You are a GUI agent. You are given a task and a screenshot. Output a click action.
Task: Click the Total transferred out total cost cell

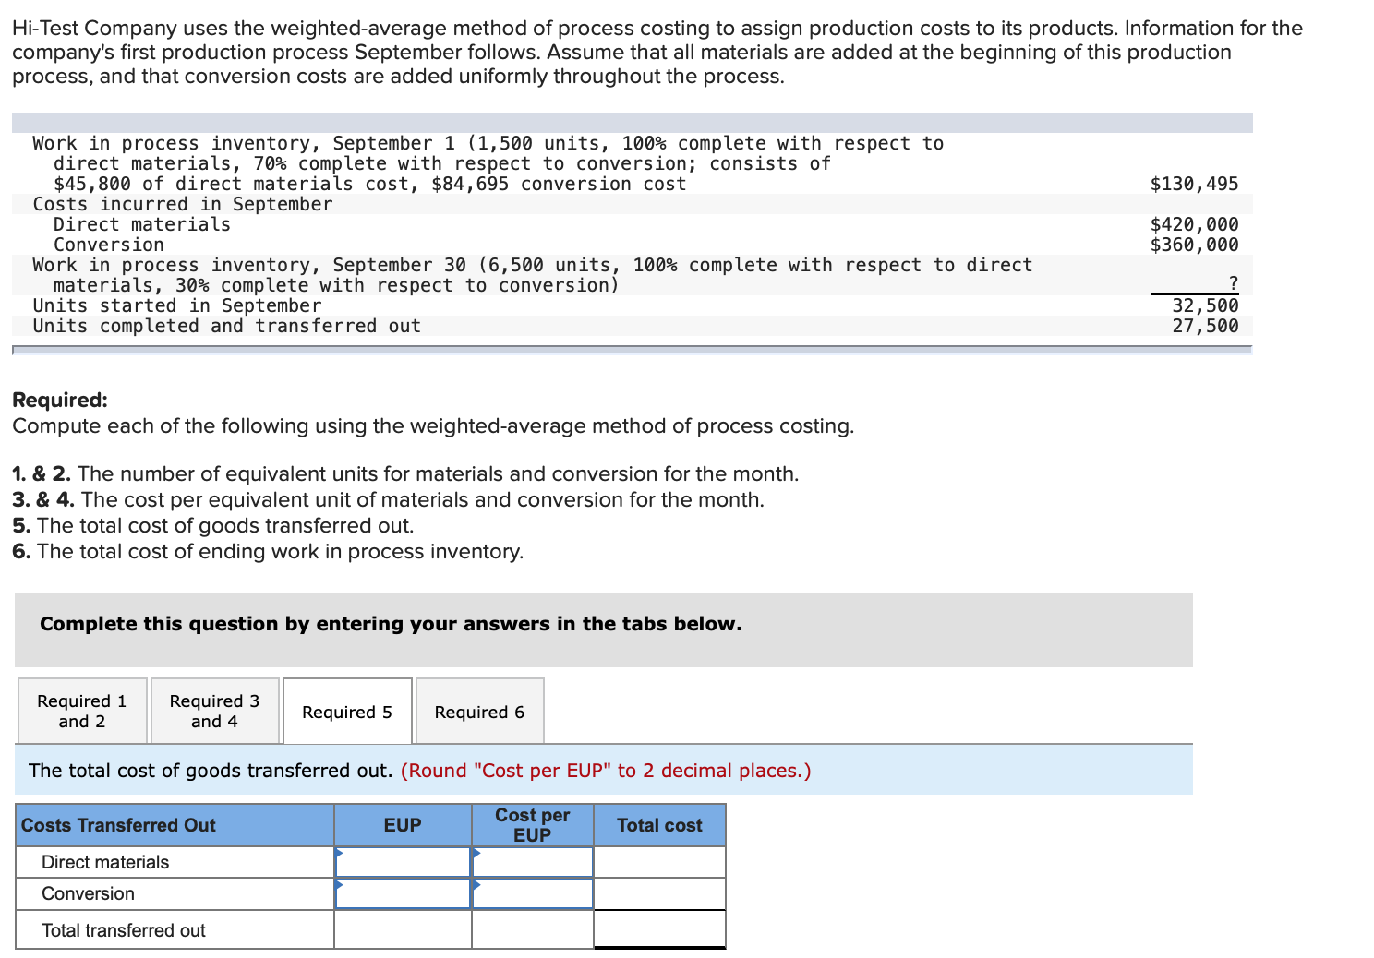tap(659, 929)
